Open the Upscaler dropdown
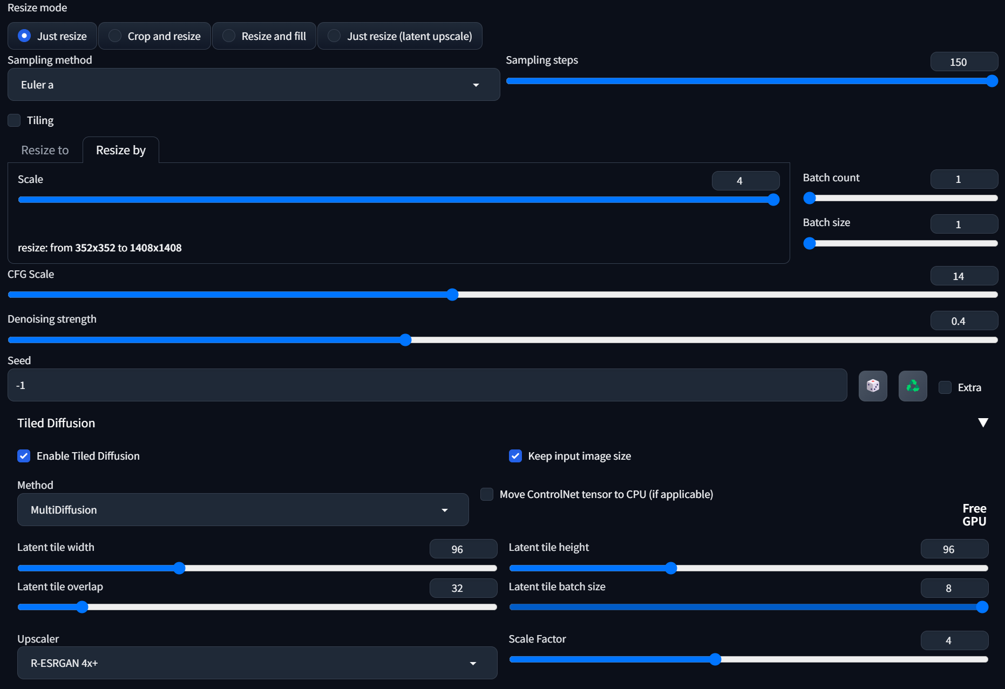 tap(257, 663)
